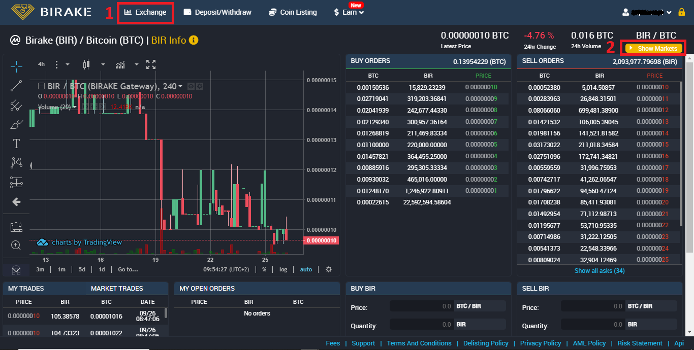Select the trend line drawing tool
Viewport: 694px width, 350px height.
click(16, 86)
